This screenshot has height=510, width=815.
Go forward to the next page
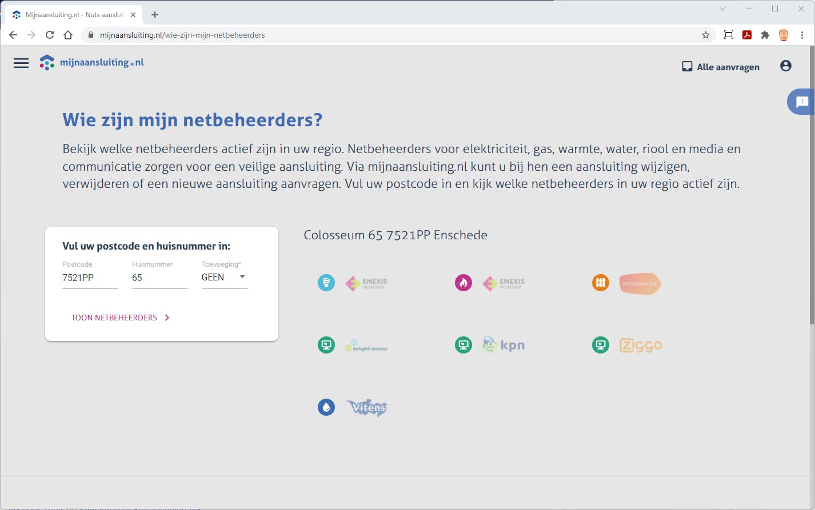point(31,35)
